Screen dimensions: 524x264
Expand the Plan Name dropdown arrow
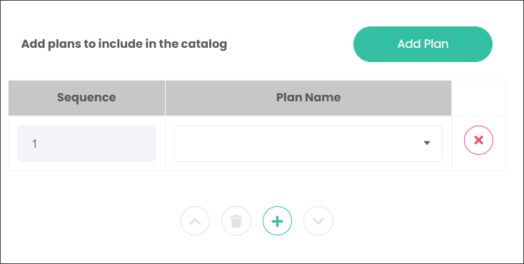[427, 143]
